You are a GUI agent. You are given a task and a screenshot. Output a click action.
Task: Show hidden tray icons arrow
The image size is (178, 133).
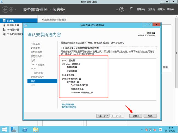142,130
